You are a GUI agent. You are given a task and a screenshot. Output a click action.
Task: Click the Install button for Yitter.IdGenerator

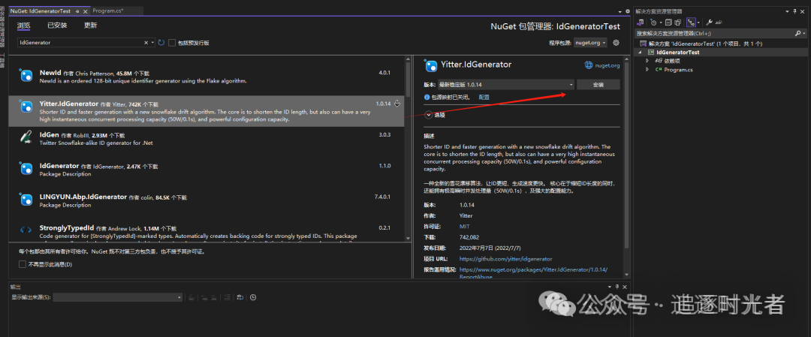pos(598,84)
